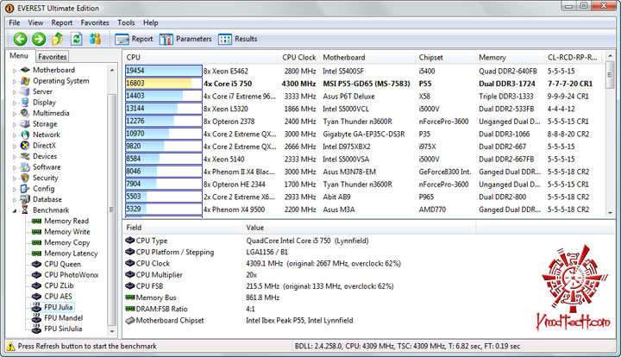
Task: Select the DirectX tree icon
Action: pyautogui.click(x=25, y=145)
